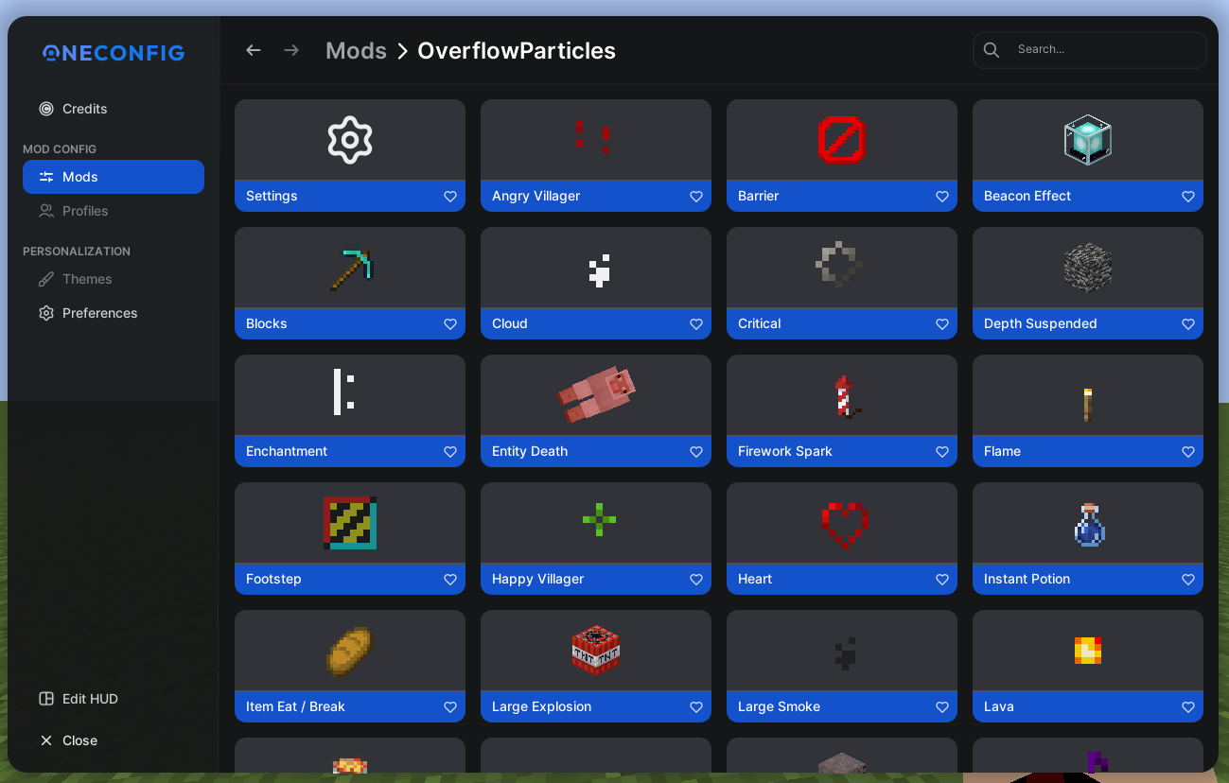This screenshot has width=1229, height=783.
Task: Favorite the Footstep card
Action: (450, 580)
